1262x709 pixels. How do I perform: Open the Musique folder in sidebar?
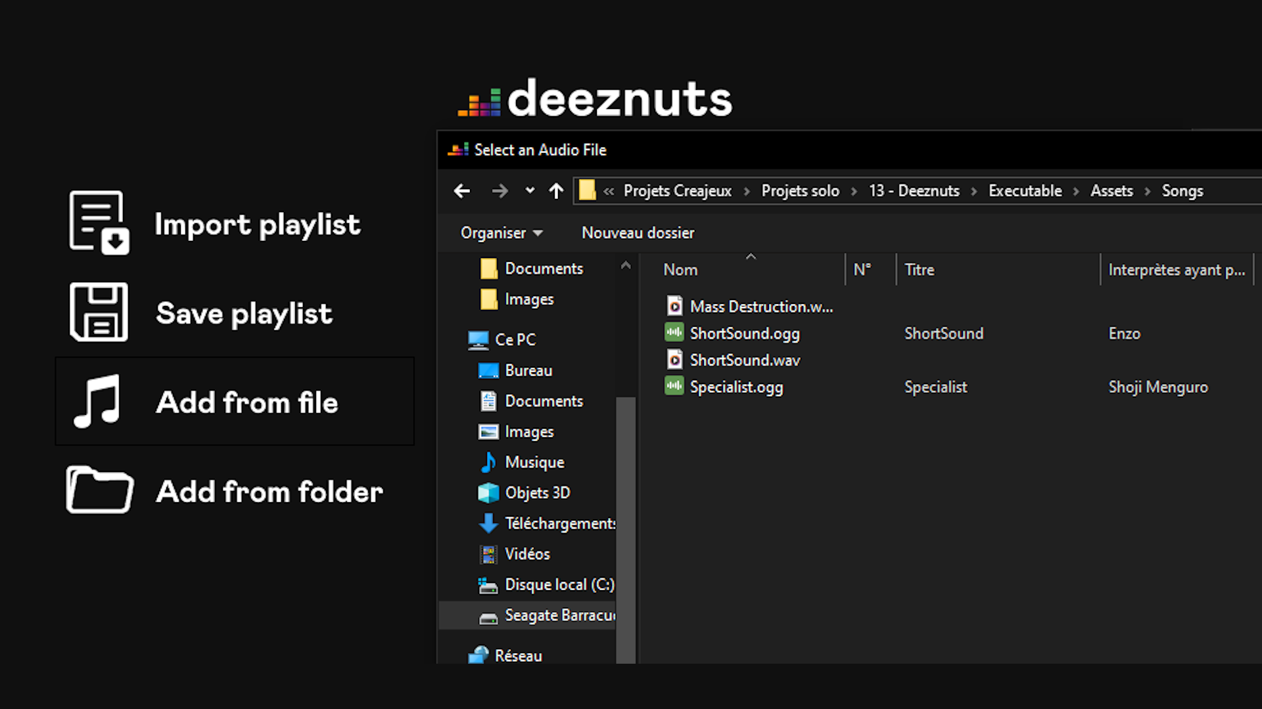coord(534,462)
